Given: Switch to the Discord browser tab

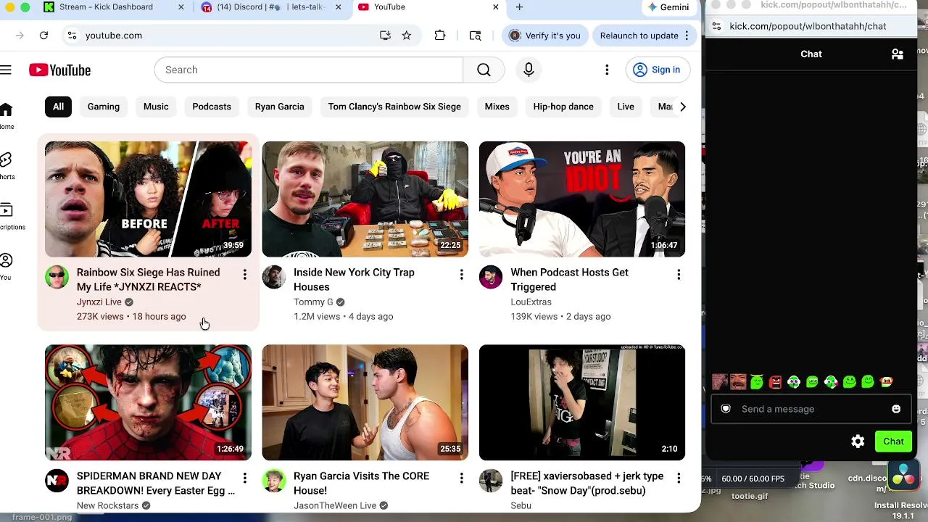Looking at the screenshot, I should tap(270, 7).
